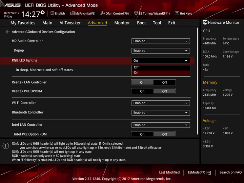Click the globe language icon
244x183 pixels.
click(52, 13)
